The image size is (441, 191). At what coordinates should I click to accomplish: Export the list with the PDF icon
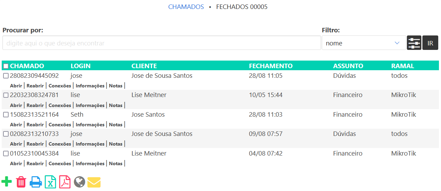[65, 182]
